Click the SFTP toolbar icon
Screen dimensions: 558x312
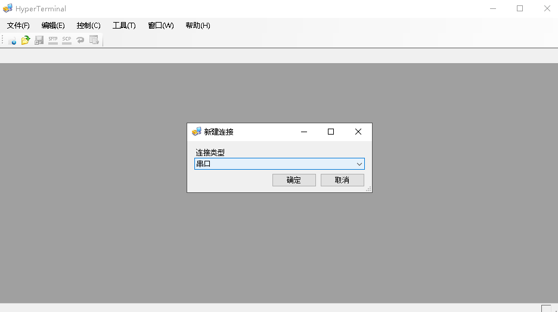click(52, 40)
